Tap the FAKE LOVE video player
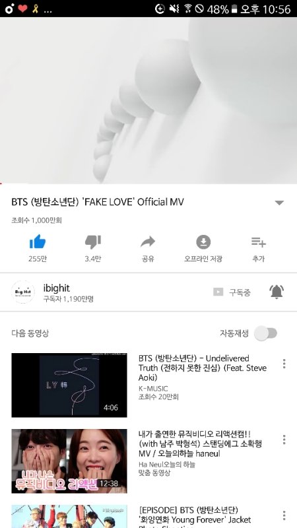The height and width of the screenshot is (528, 297). pyautogui.click(x=148, y=100)
